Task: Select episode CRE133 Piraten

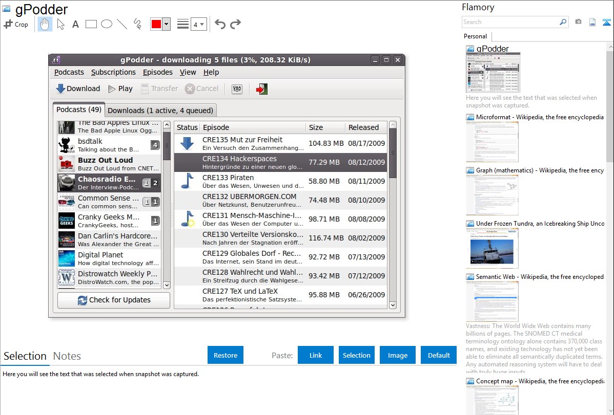Action: pyautogui.click(x=281, y=182)
